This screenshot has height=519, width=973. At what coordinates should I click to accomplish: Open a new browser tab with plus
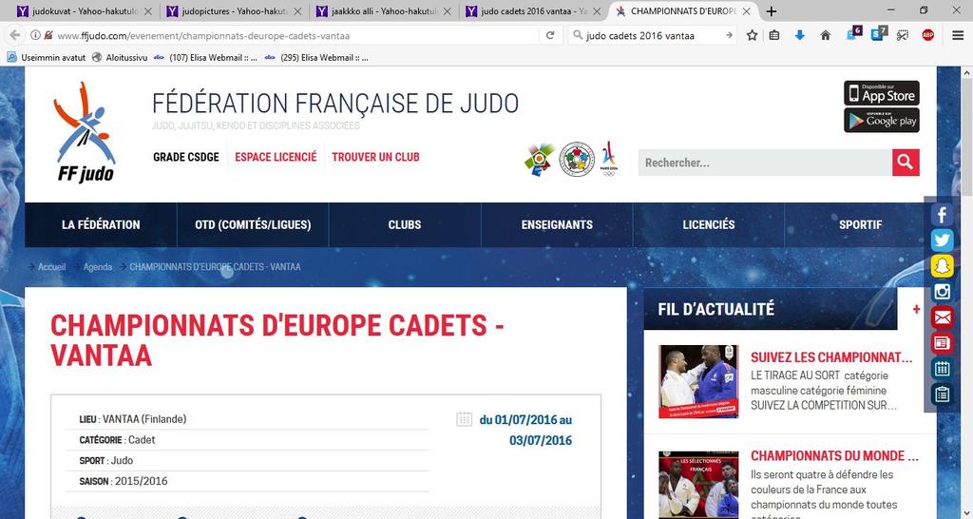point(771,11)
